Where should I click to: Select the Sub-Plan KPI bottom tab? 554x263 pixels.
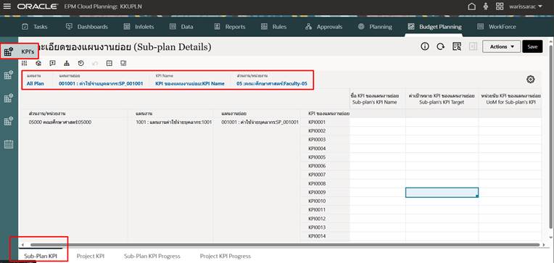point(41,256)
